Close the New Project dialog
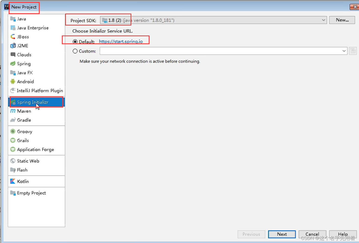The image size is (359, 243). point(354,7)
